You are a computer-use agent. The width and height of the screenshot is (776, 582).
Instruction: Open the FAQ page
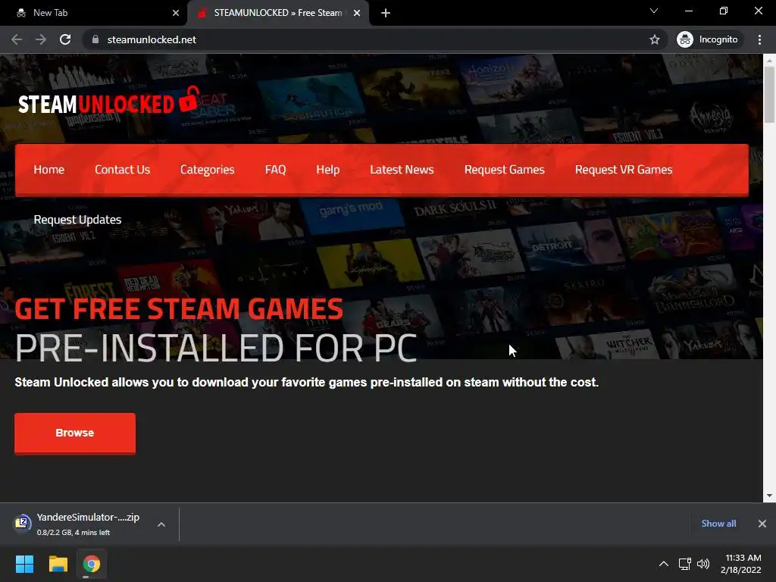pyautogui.click(x=275, y=170)
